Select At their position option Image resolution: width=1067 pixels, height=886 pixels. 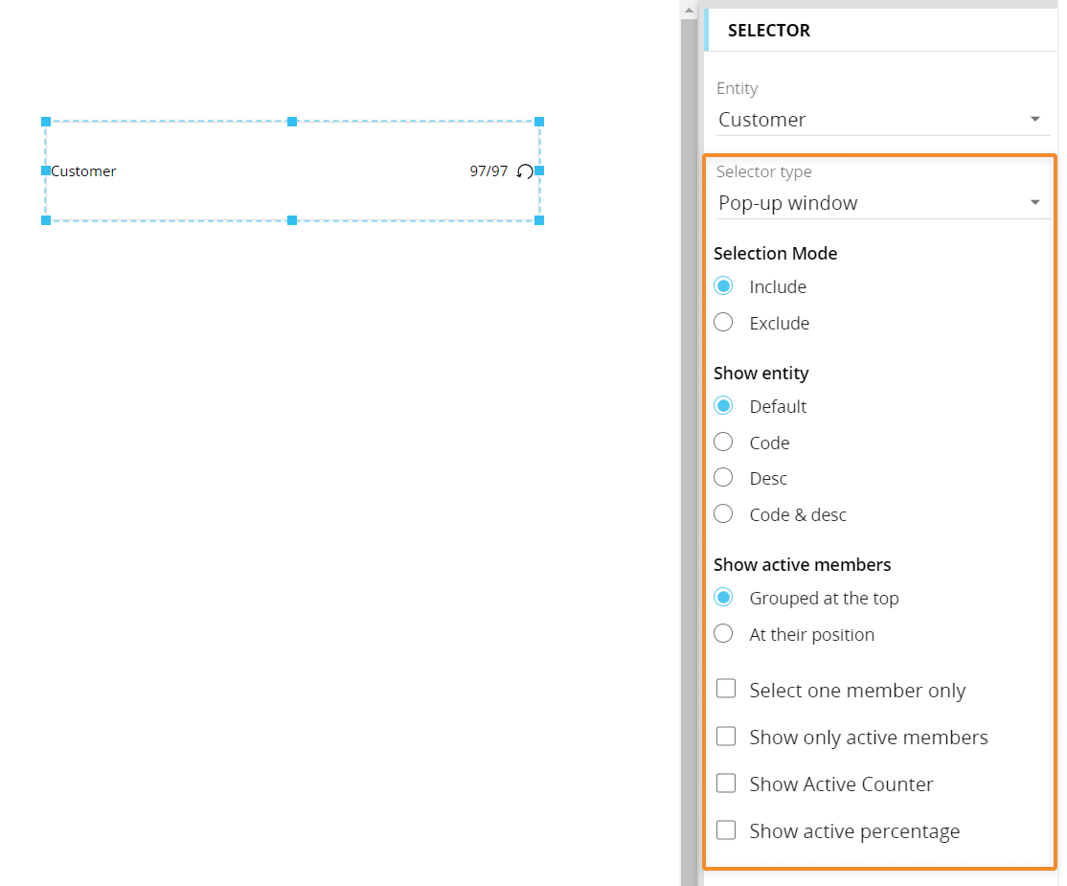724,634
